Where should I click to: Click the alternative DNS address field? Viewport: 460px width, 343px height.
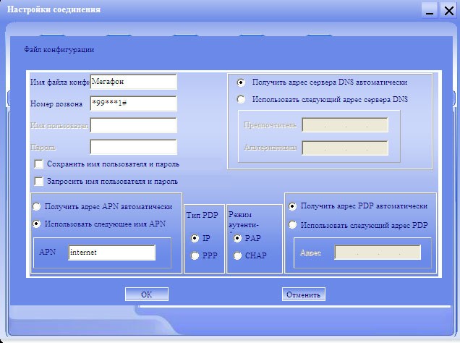tap(345, 148)
